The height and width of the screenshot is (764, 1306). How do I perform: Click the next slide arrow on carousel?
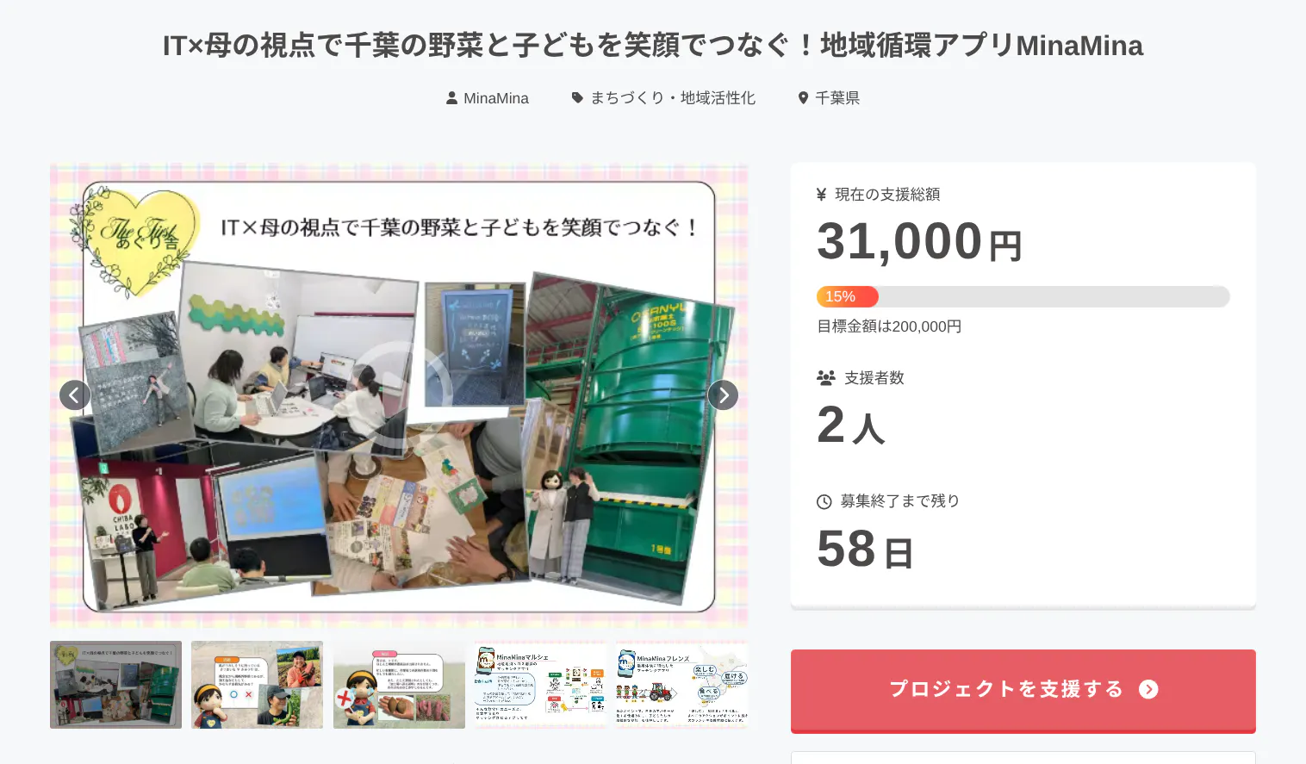(x=723, y=395)
